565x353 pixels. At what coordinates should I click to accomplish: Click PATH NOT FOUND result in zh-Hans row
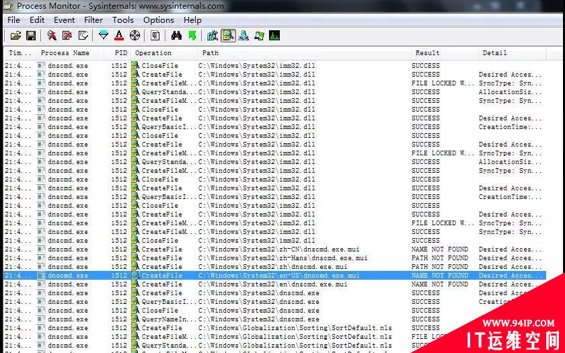coord(440,258)
